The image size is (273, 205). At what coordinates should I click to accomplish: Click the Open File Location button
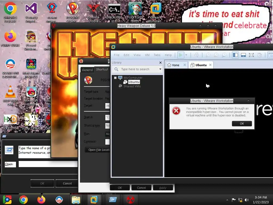tap(98, 150)
